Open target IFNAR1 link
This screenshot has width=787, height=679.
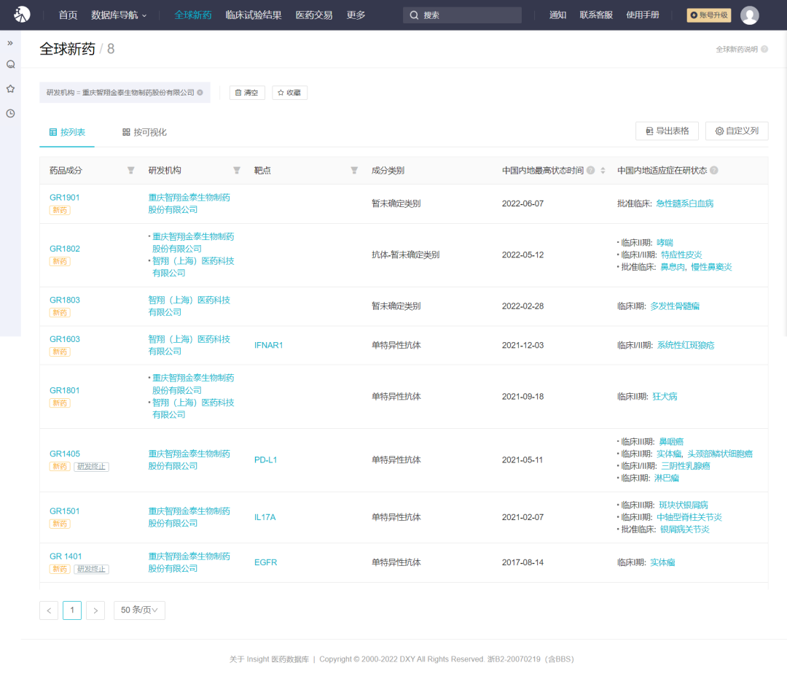(268, 345)
